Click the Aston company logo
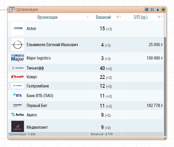 (17, 28)
